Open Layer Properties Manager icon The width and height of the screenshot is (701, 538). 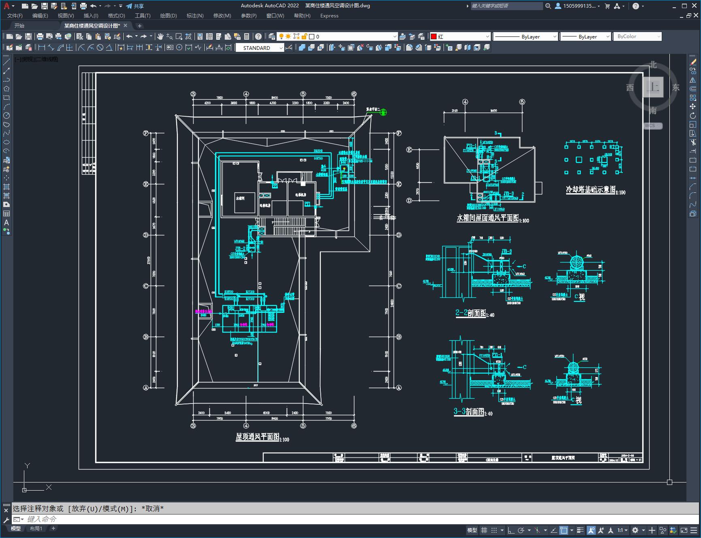tap(272, 36)
